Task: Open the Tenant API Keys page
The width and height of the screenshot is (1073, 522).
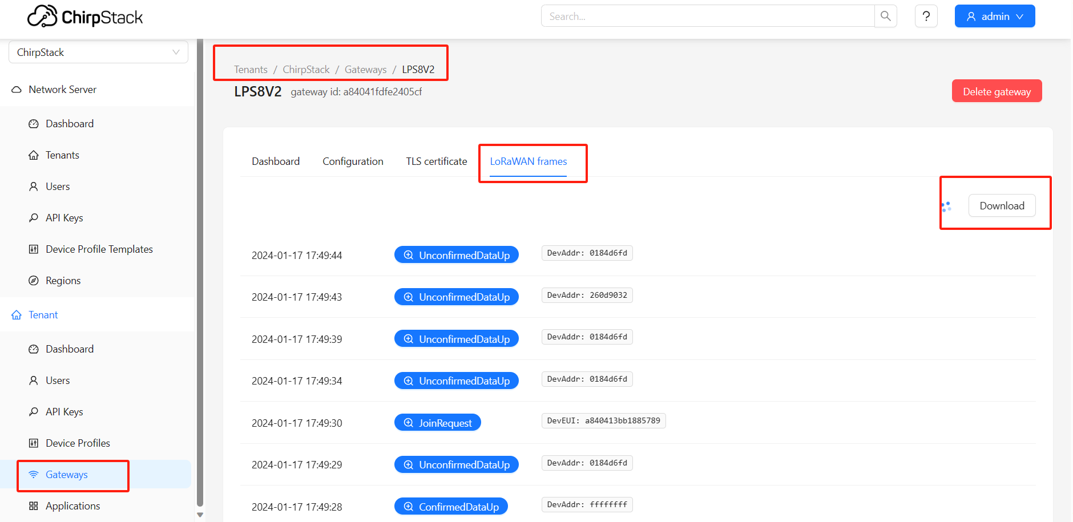Action: click(64, 412)
